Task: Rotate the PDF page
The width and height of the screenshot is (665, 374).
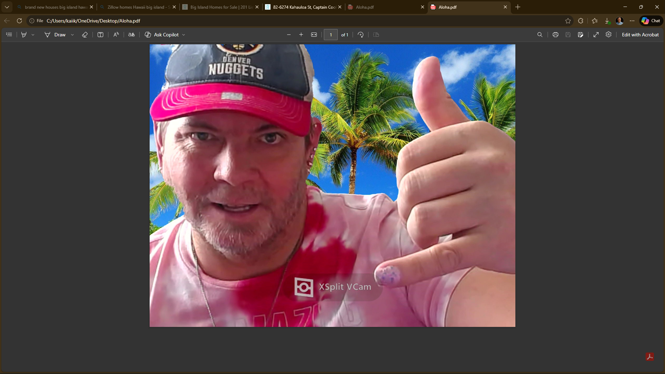Action: (x=361, y=35)
